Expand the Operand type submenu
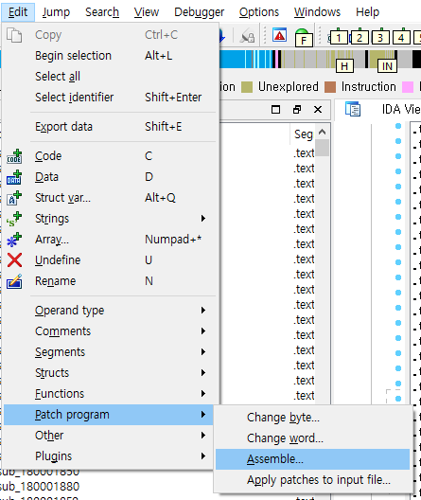Image resolution: width=421 pixels, height=500 pixels. tap(203, 311)
